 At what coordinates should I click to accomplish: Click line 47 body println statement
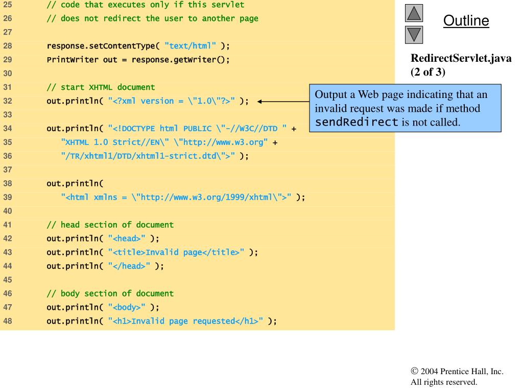pos(103,307)
